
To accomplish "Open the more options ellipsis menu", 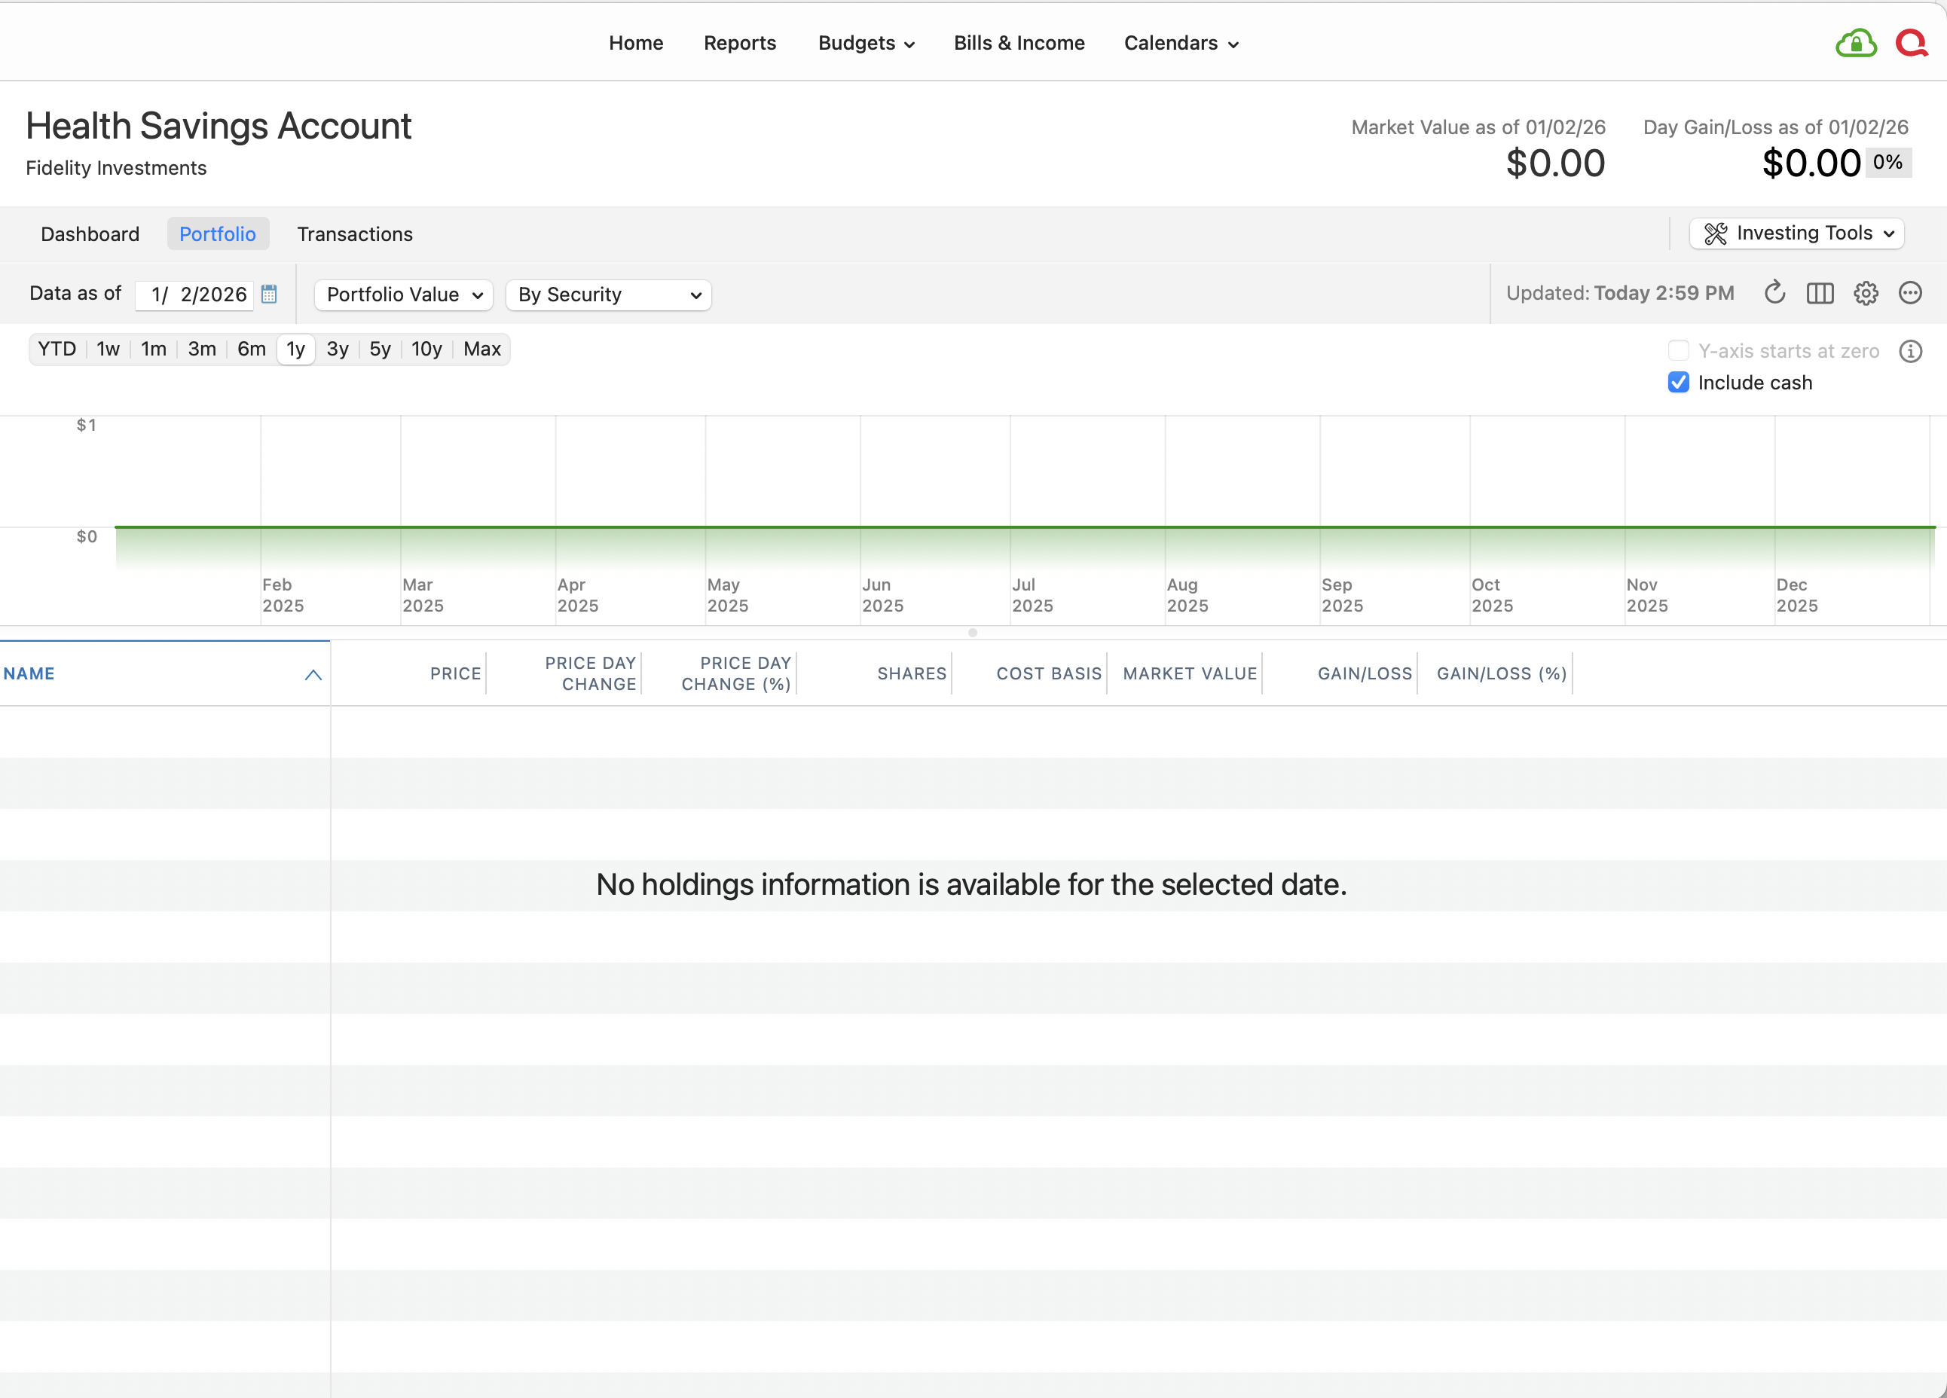I will pyautogui.click(x=1911, y=293).
